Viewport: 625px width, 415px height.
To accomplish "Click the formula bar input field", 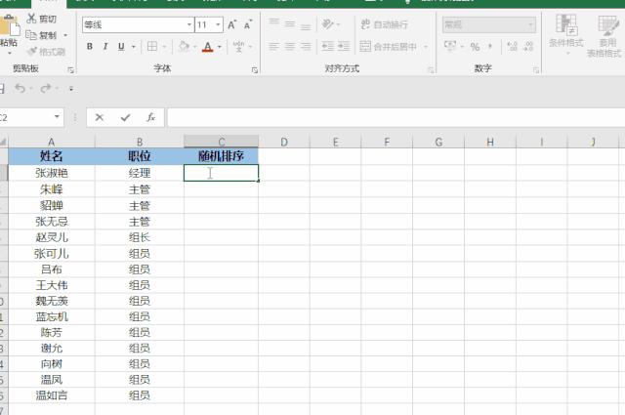I will pyautogui.click(x=391, y=117).
